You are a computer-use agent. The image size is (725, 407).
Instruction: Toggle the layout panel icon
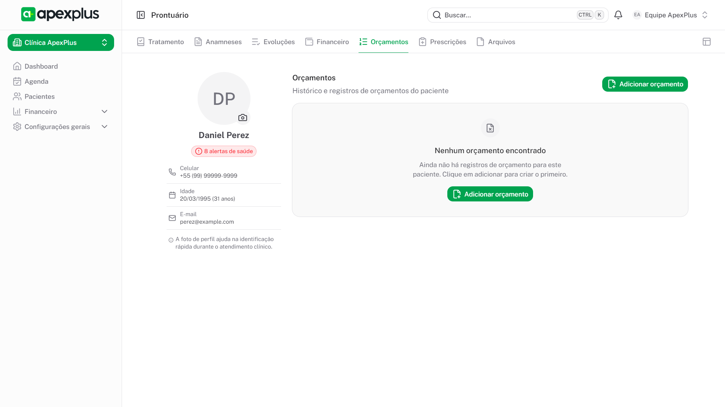coord(706,42)
